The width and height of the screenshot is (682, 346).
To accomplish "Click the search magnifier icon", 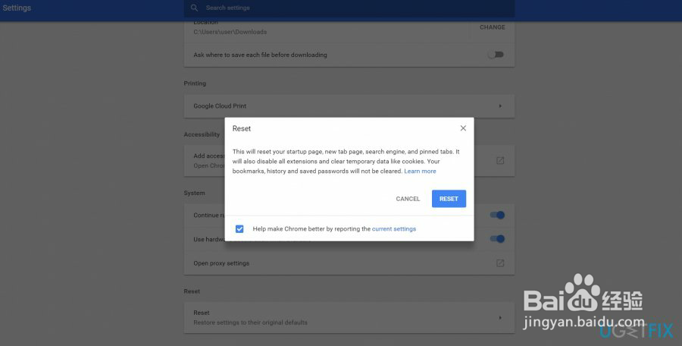I will coord(195,8).
